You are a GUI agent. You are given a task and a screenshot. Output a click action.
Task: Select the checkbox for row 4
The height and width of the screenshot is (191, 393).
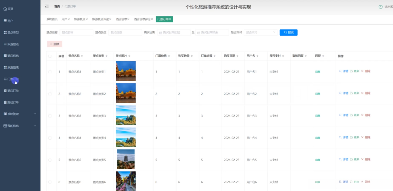point(50,138)
